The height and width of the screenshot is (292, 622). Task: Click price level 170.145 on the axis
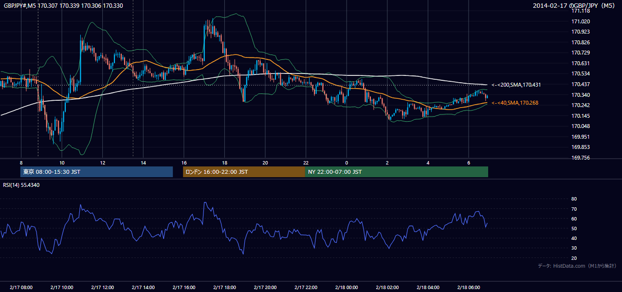[581, 116]
